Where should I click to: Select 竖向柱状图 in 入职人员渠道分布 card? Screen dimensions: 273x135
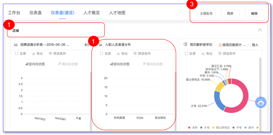tap(120, 64)
